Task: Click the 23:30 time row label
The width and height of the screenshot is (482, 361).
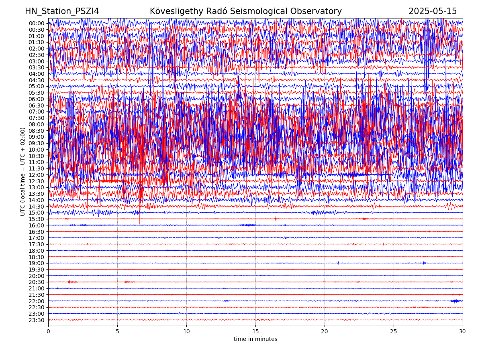Action: (36, 320)
